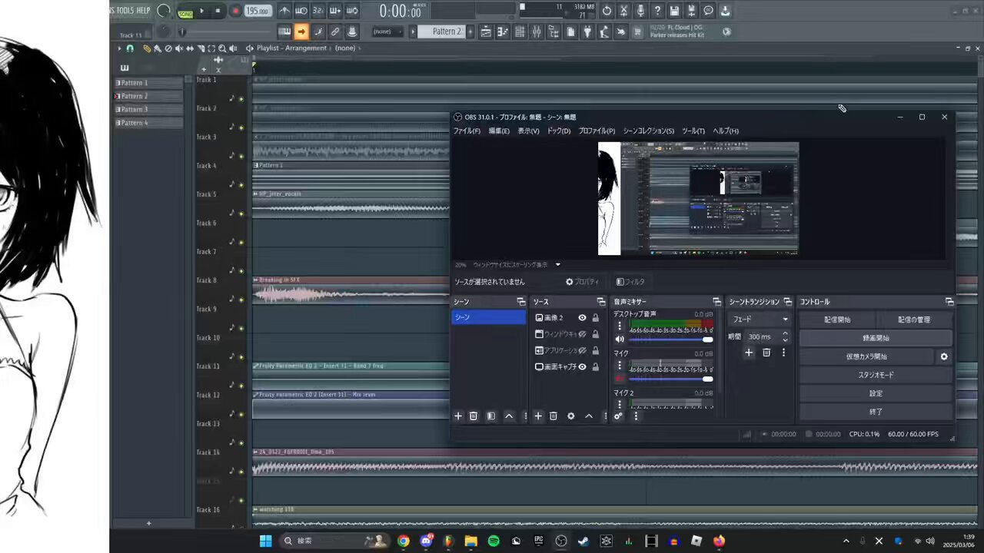984x553 pixels.
Task: Open OBS ドック(D) menu
Action: coord(559,131)
